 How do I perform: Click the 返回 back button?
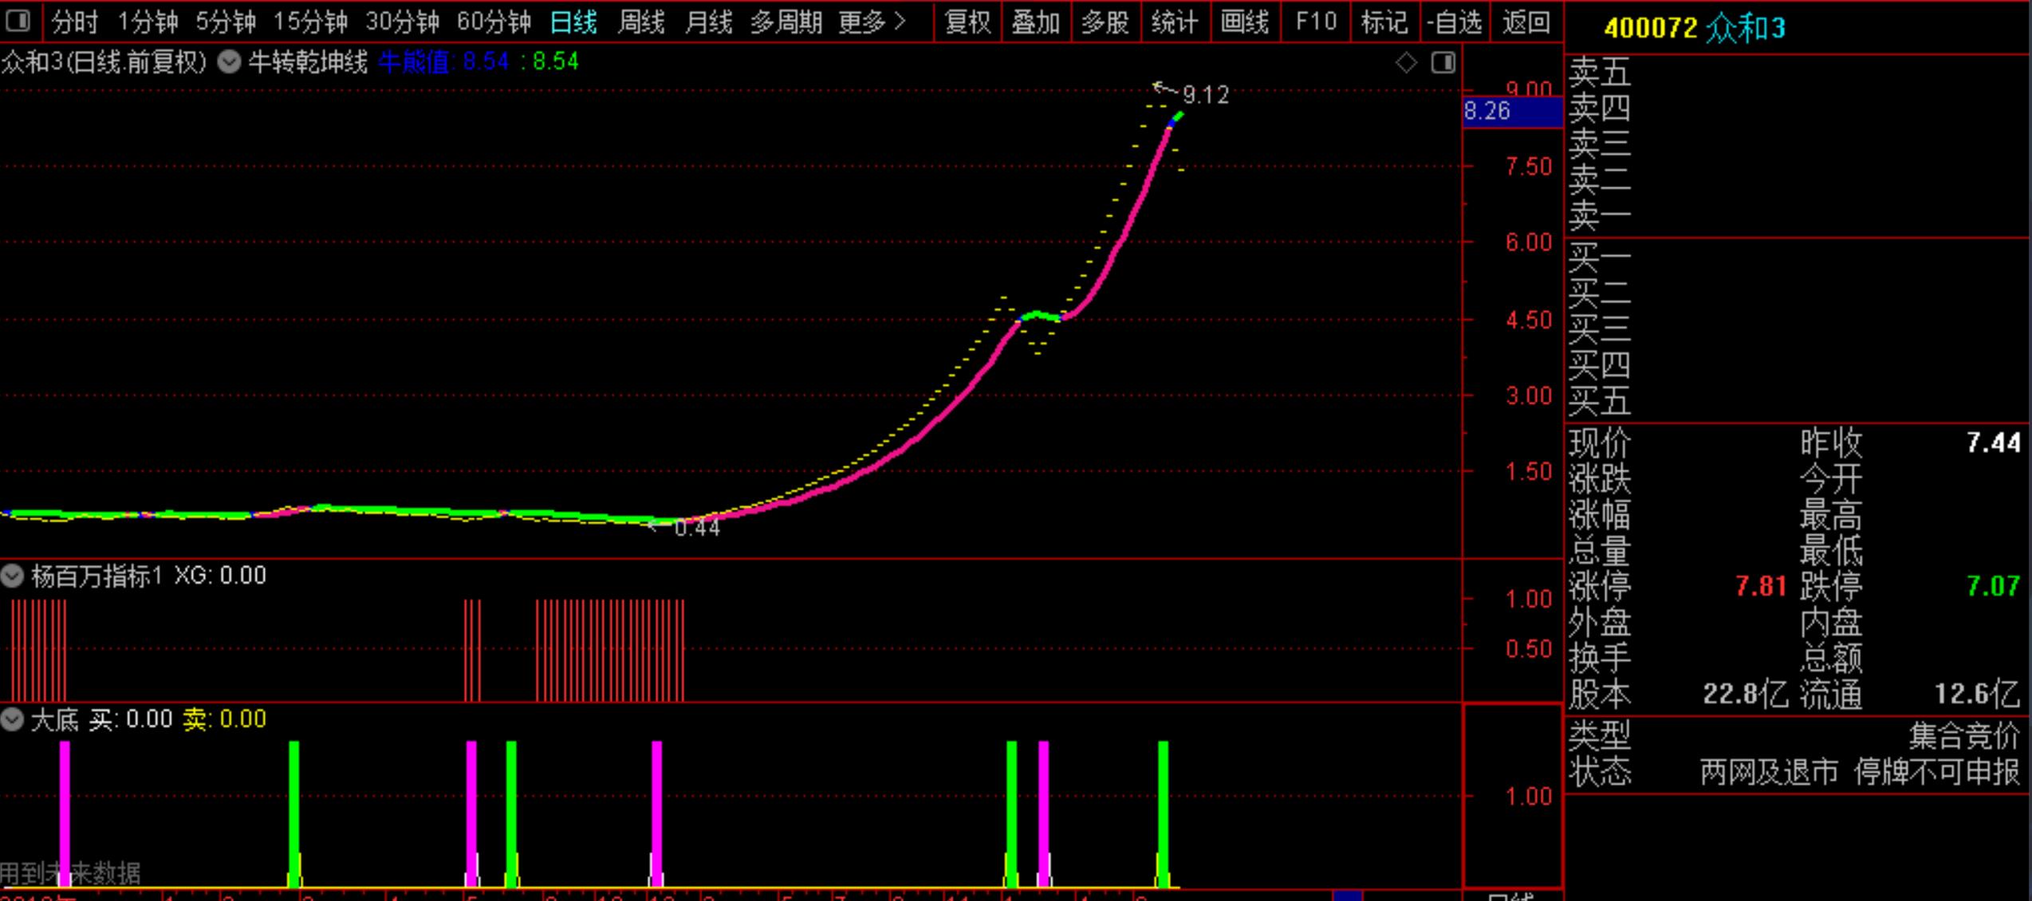[x=1526, y=22]
